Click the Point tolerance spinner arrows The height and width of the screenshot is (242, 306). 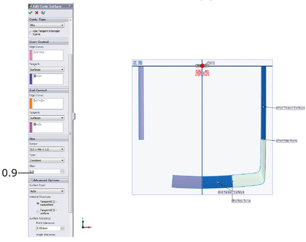click(62, 228)
